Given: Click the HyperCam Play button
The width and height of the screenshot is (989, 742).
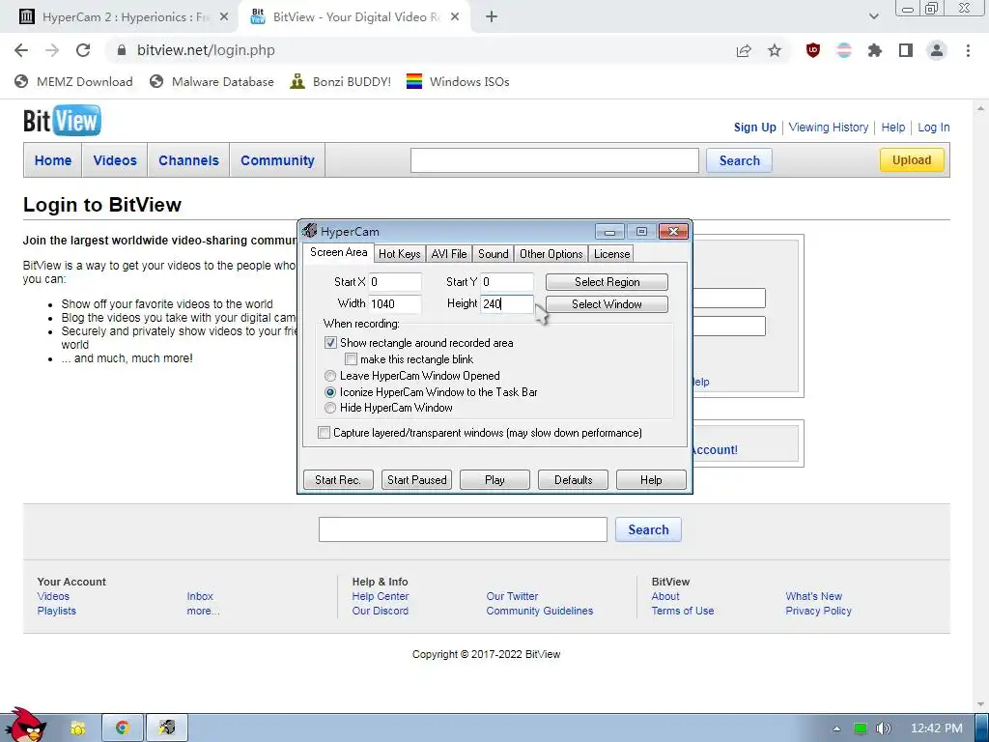Looking at the screenshot, I should pyautogui.click(x=495, y=480).
